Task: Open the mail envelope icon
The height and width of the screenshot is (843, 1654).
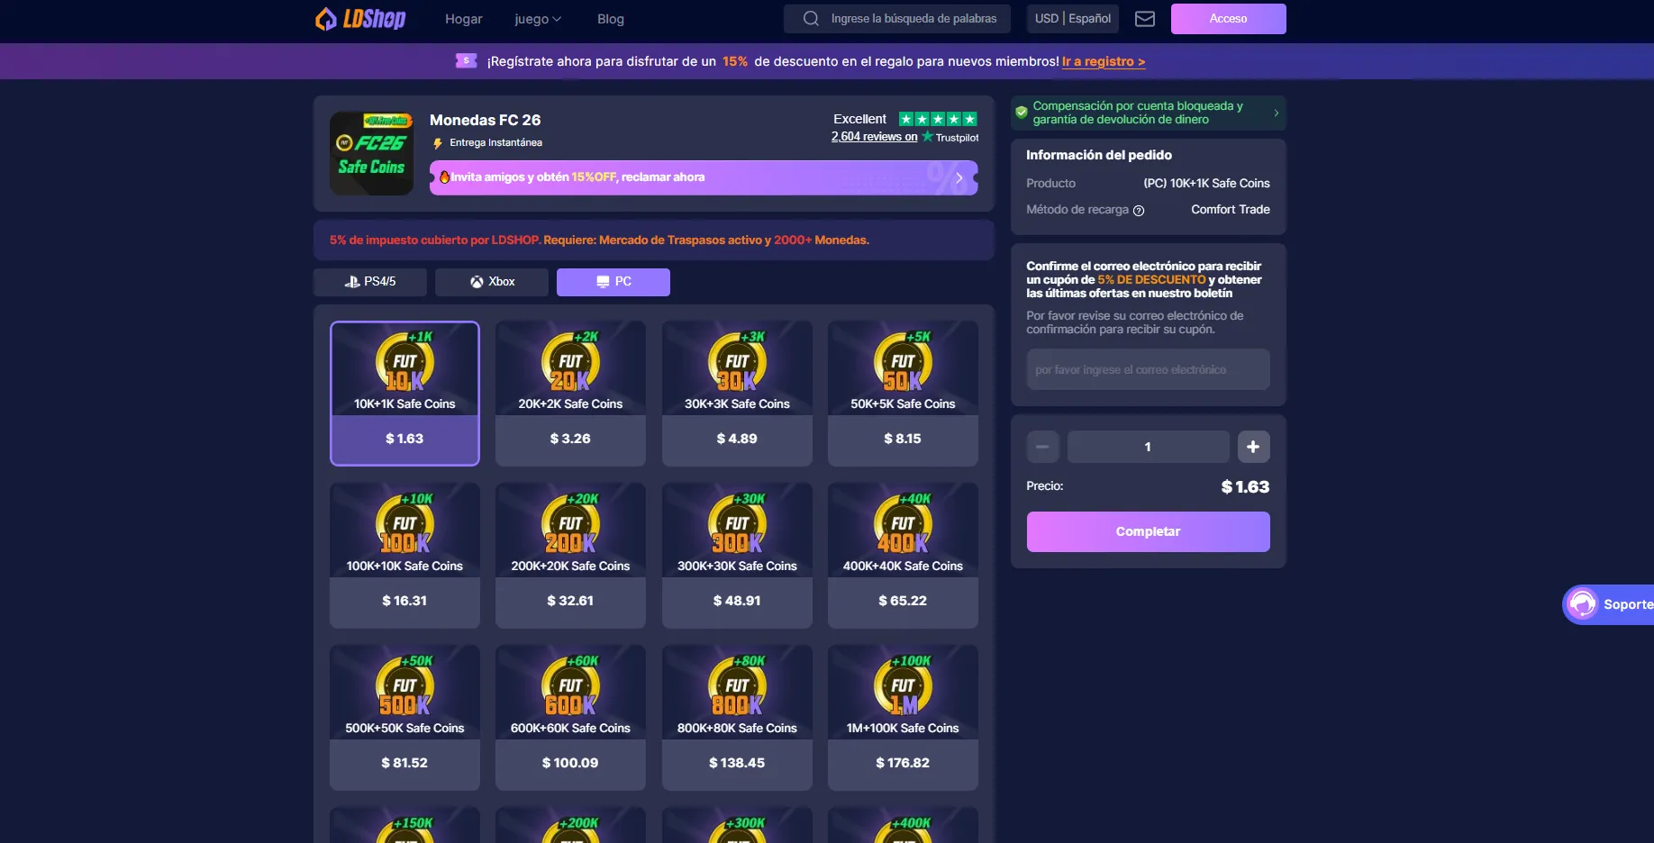Action: (x=1145, y=19)
